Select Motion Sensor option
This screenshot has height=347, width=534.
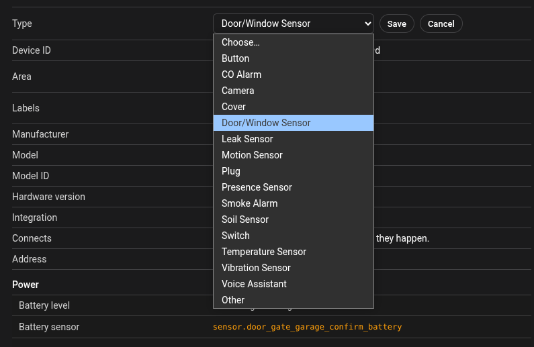[294, 155]
